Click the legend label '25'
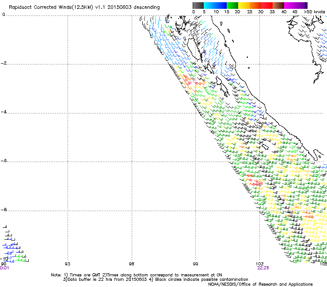Screen dimensions: 327x287 click(250, 12)
